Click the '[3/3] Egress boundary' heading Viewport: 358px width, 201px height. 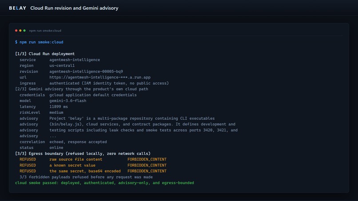[83, 154]
